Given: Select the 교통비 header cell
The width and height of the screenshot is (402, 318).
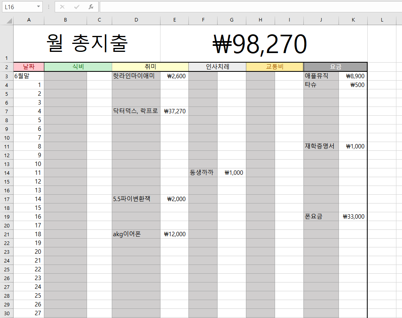Looking at the screenshot, I should pyautogui.click(x=275, y=67).
